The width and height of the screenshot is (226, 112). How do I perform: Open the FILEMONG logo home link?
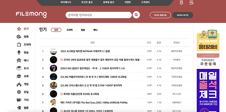coord(31,14)
